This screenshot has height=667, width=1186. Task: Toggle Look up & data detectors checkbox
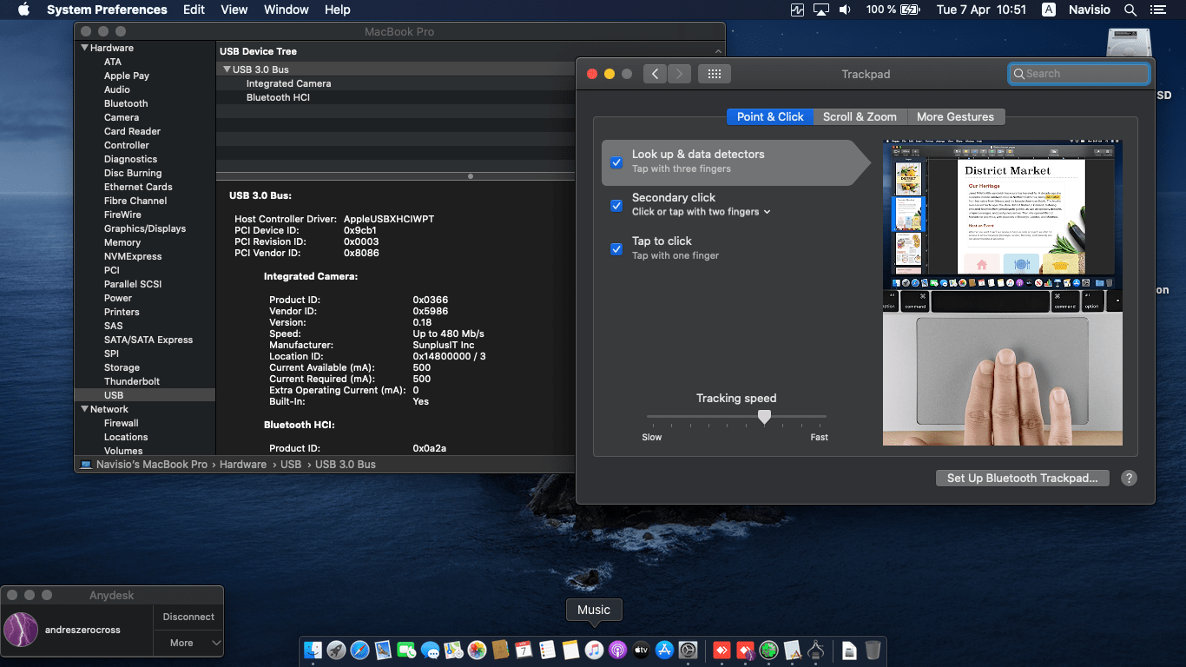(616, 162)
